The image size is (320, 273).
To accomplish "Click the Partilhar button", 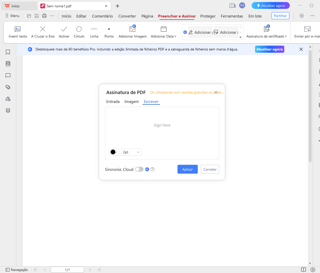I will point(280,16).
